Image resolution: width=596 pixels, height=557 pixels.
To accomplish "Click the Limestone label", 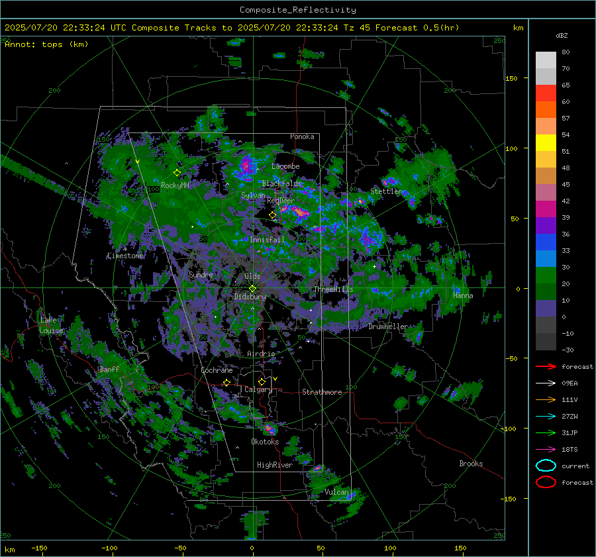I will [125, 256].
